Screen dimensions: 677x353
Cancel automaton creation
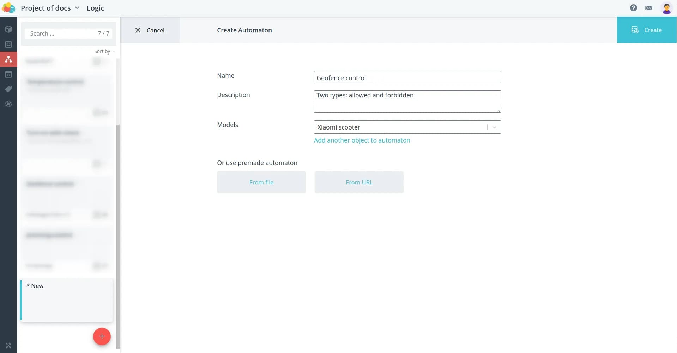coord(150,30)
